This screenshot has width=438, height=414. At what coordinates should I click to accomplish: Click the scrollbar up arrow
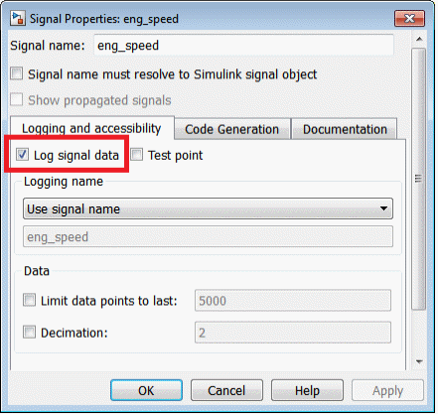[x=419, y=39]
